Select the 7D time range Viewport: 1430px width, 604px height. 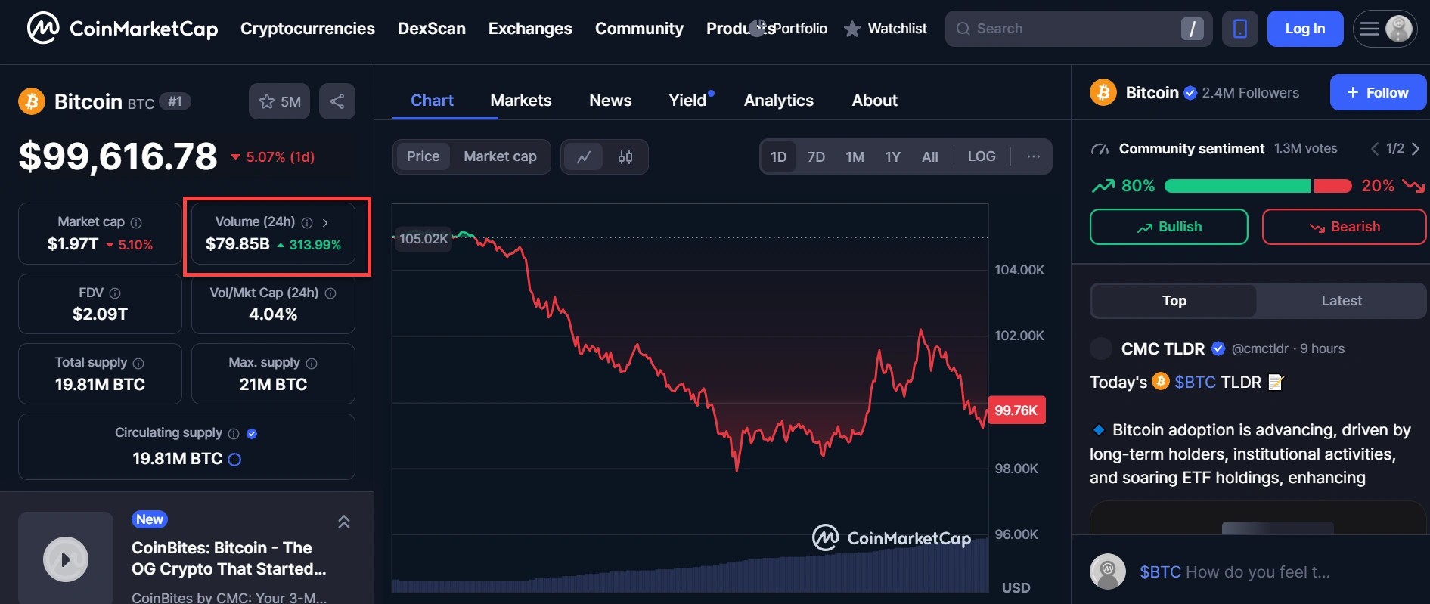[816, 156]
